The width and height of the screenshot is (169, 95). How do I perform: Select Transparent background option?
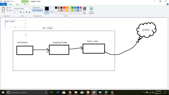(37, 10)
